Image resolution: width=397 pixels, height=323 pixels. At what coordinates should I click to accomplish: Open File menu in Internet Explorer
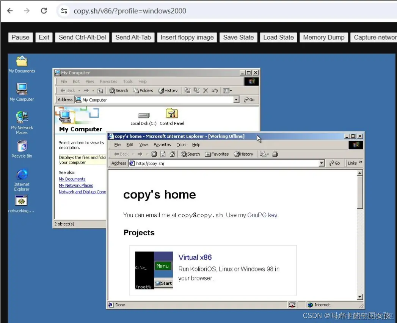point(117,145)
